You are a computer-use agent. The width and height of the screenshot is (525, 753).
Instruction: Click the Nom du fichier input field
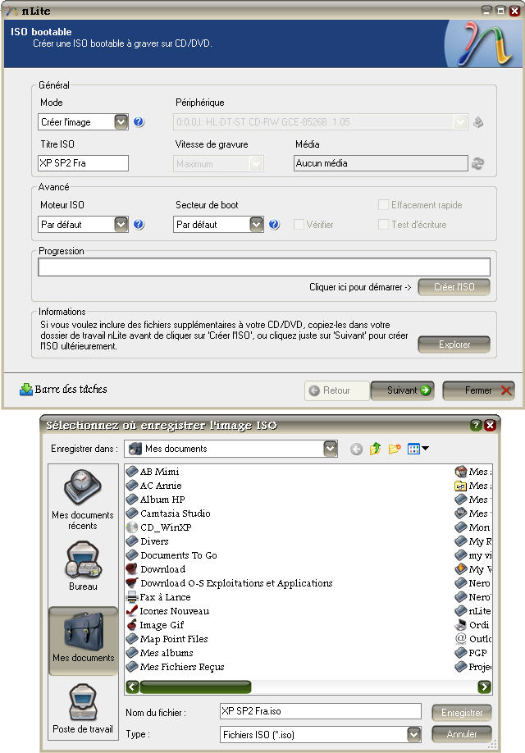point(321,711)
